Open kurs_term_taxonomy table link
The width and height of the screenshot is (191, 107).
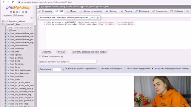[x=19, y=73]
